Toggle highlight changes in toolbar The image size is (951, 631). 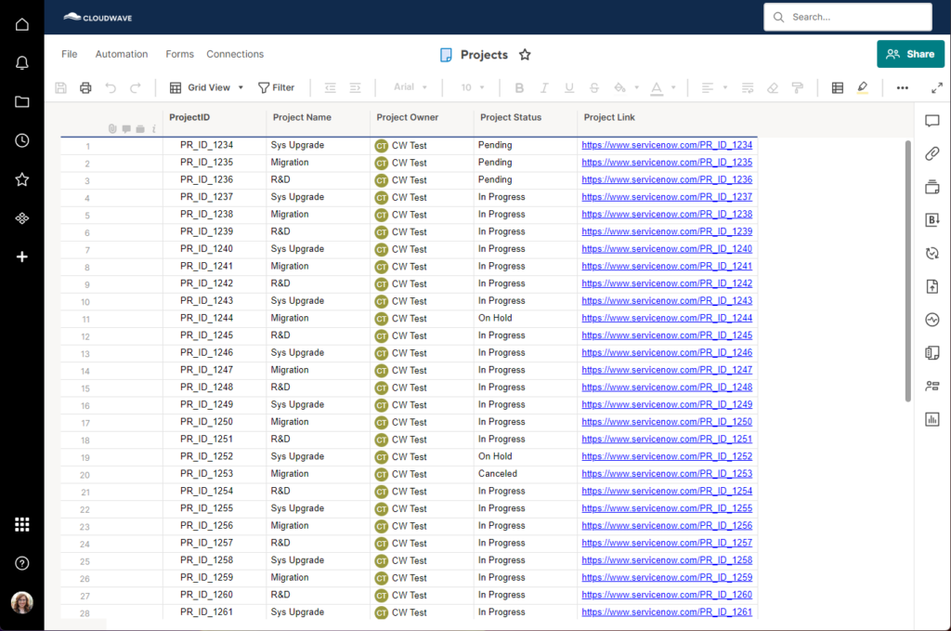pos(862,87)
